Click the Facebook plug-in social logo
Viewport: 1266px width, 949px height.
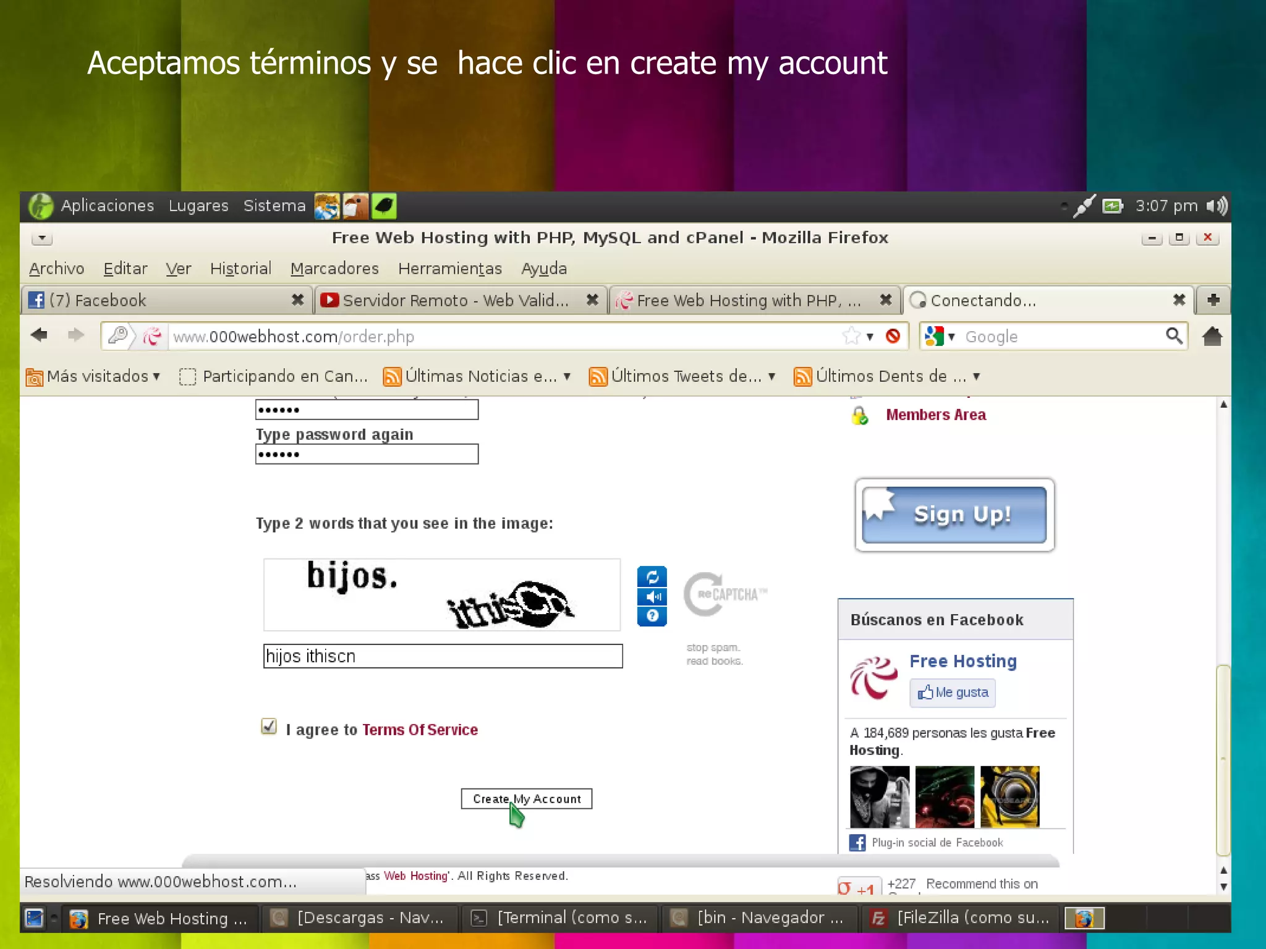coord(857,842)
